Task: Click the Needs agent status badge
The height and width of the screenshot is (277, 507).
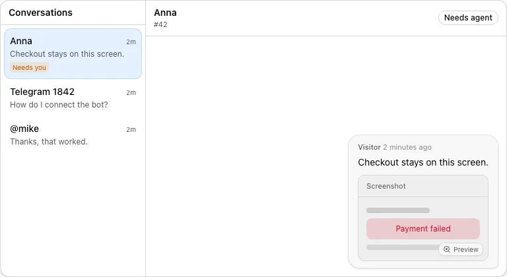Action: click(x=468, y=18)
